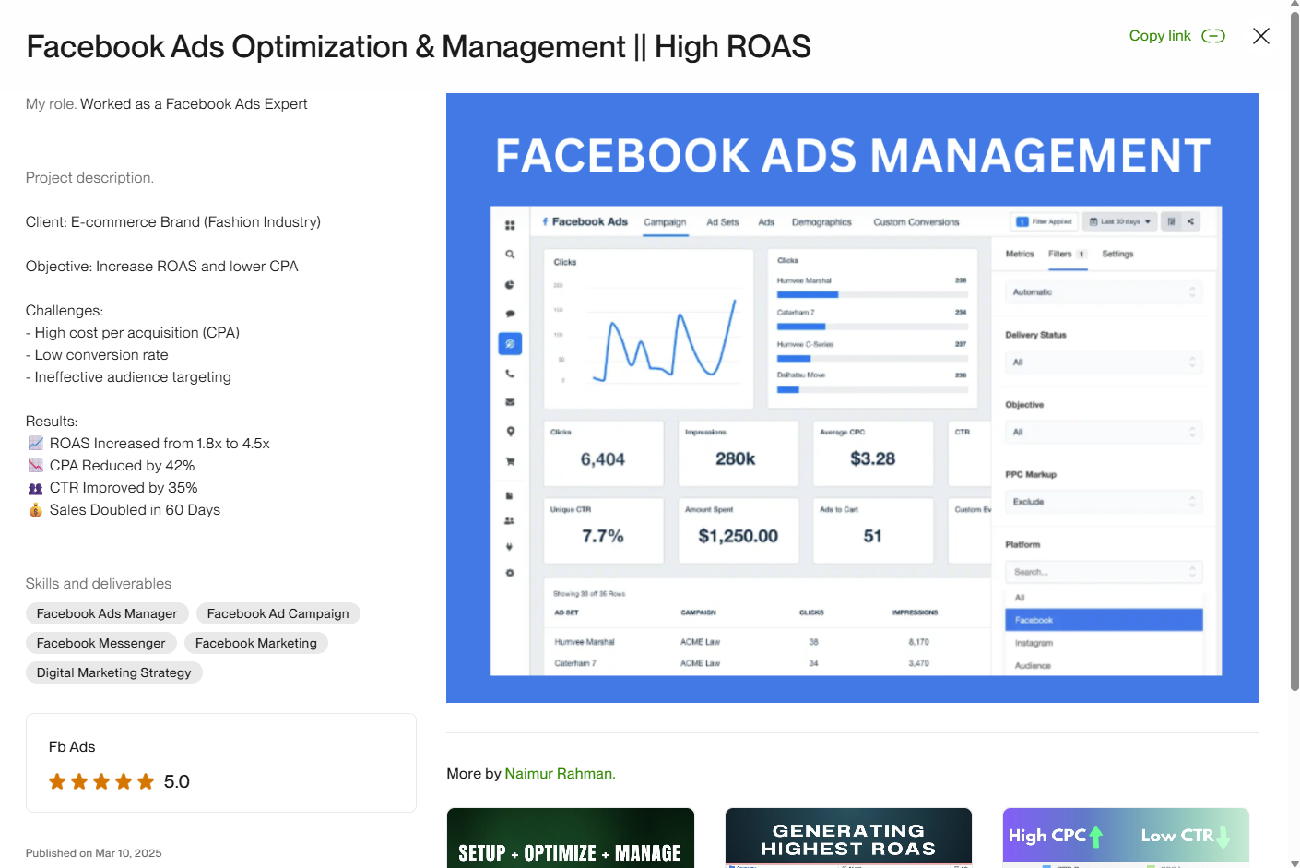Open the Setup Optimize Manage project thumbnail
This screenshot has height=868, width=1300.
(571, 838)
